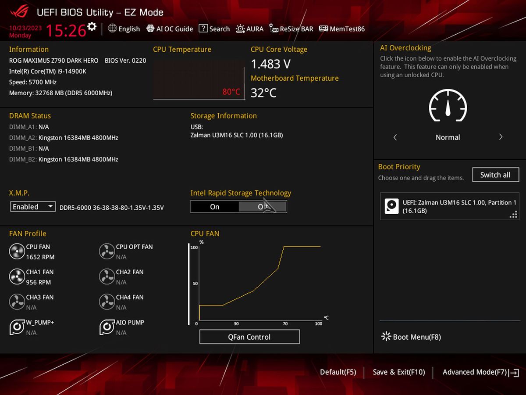Screen dimensions: 526x395
Task: Open the ReSize BAR option
Action: click(291, 29)
